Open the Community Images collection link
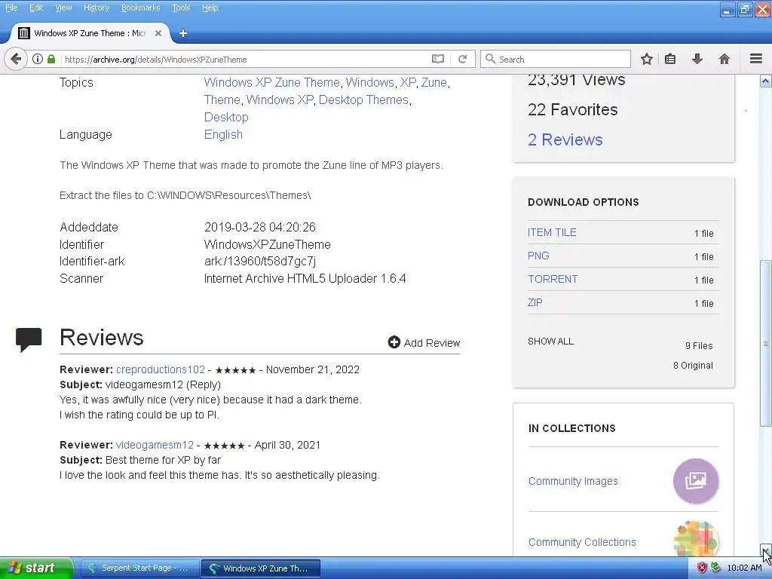 tap(573, 481)
